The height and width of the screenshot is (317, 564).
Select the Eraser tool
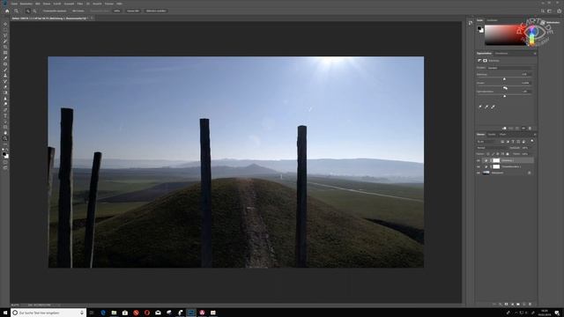5,87
